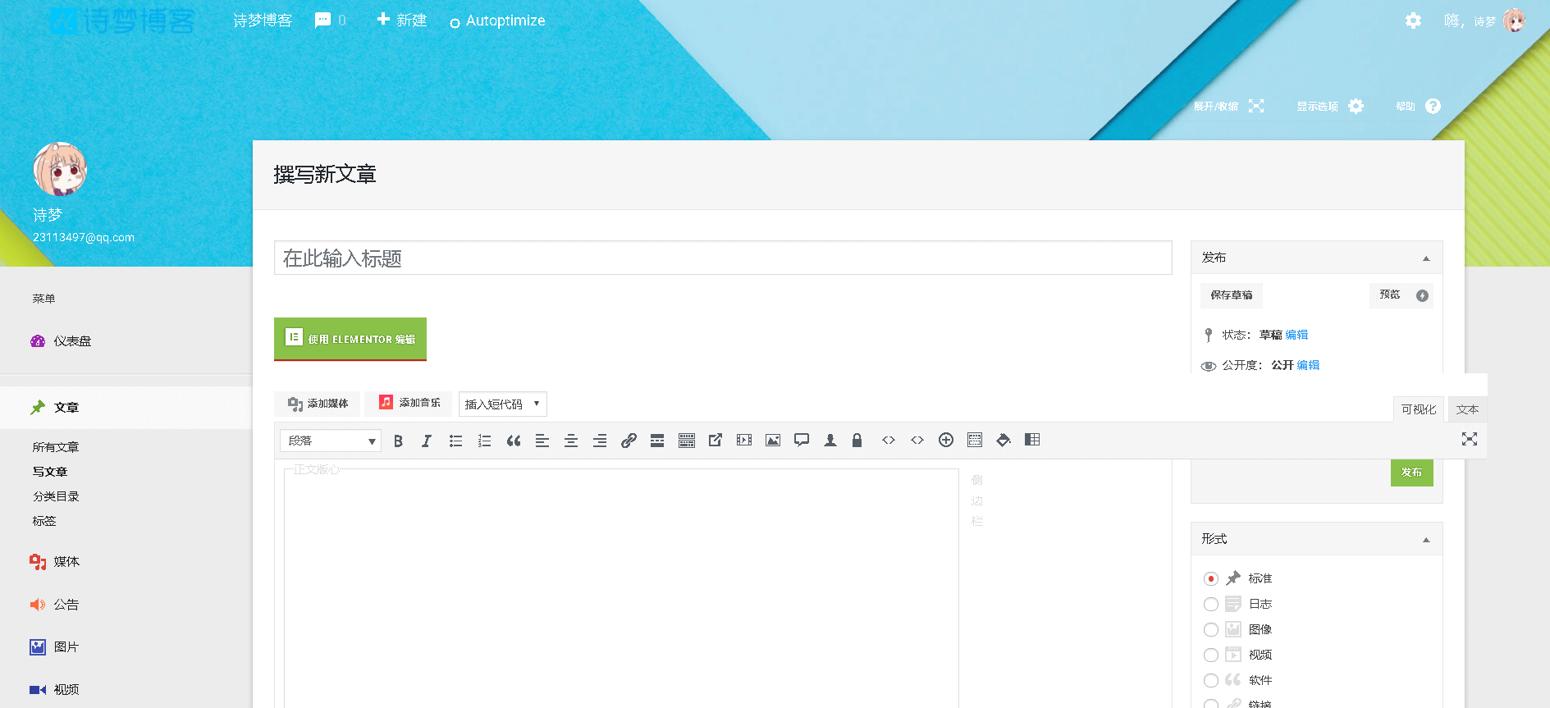1550x708 pixels.
Task: Click the 诗梦 profile avatar in sidebar
Action: coord(60,169)
